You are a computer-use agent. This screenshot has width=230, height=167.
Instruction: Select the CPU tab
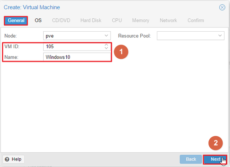[117, 21]
